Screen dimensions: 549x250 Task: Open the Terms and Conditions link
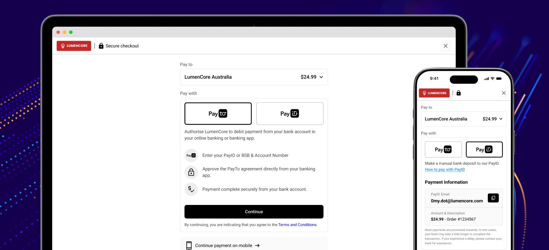pyautogui.click(x=297, y=225)
